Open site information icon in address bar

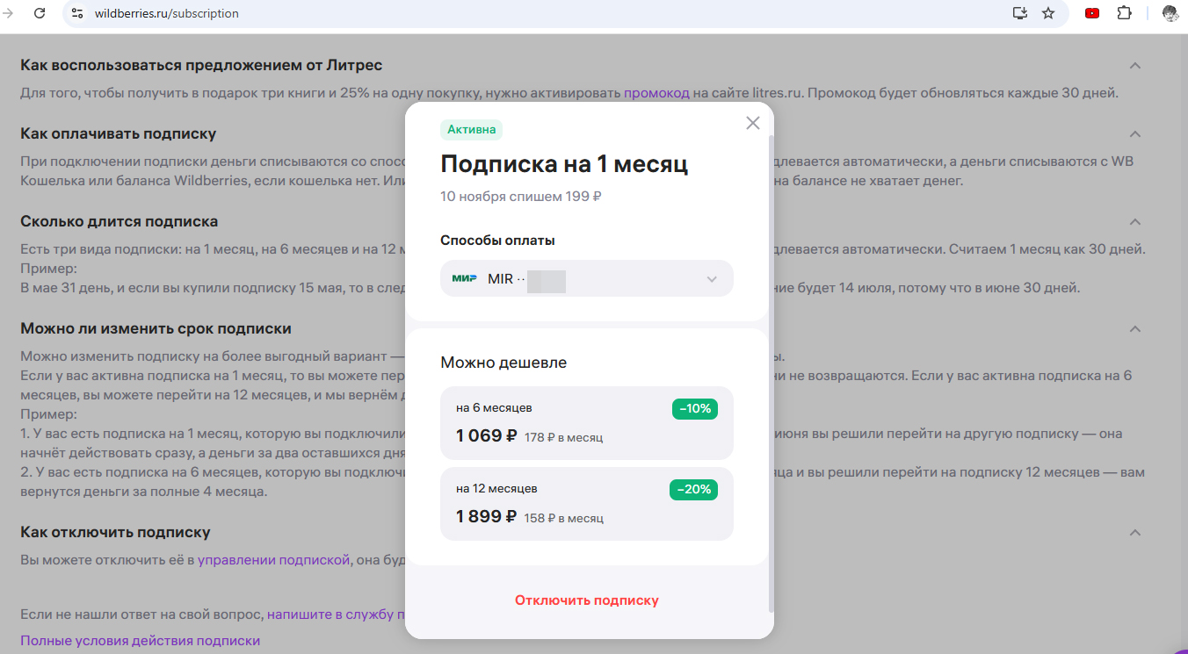(77, 13)
